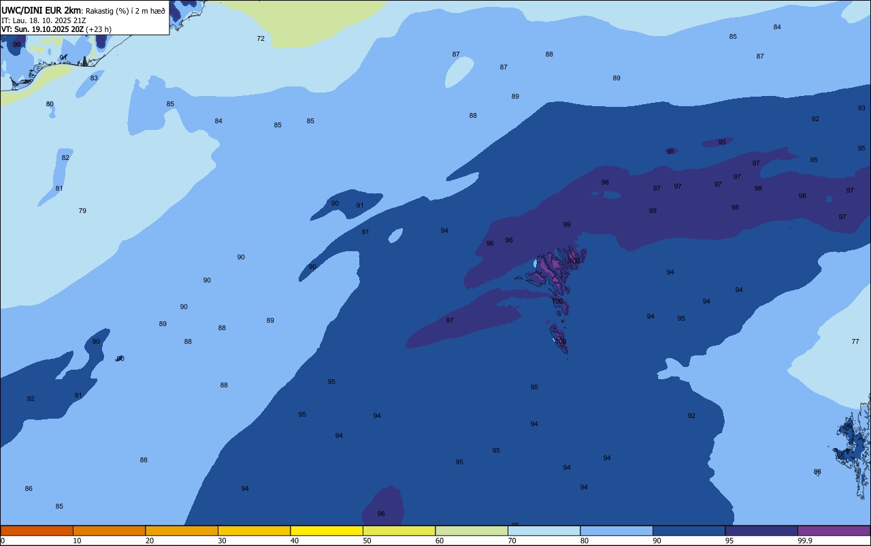Screen dimensions: 871x546
Task: Click the 70–80 light blue legend swatch
Action: [544, 530]
